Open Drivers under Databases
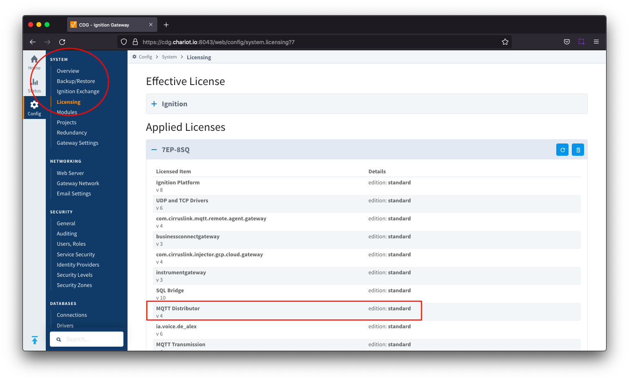Image resolution: width=629 pixels, height=381 pixels. tap(65, 325)
